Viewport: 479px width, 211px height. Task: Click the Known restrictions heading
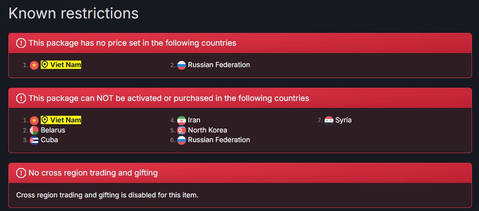[74, 13]
